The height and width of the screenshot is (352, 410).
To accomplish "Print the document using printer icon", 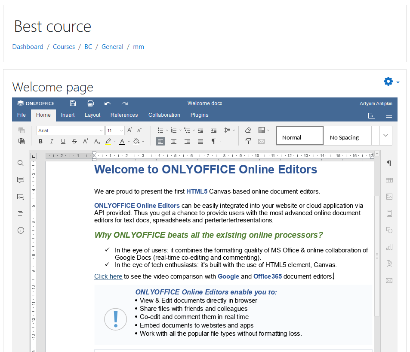I will coord(90,103).
